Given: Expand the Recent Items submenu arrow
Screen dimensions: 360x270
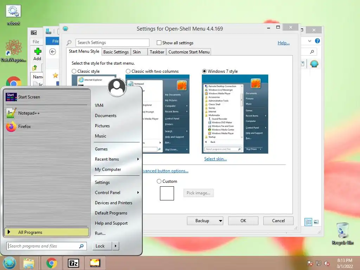Looking at the screenshot, I should (x=138, y=159).
